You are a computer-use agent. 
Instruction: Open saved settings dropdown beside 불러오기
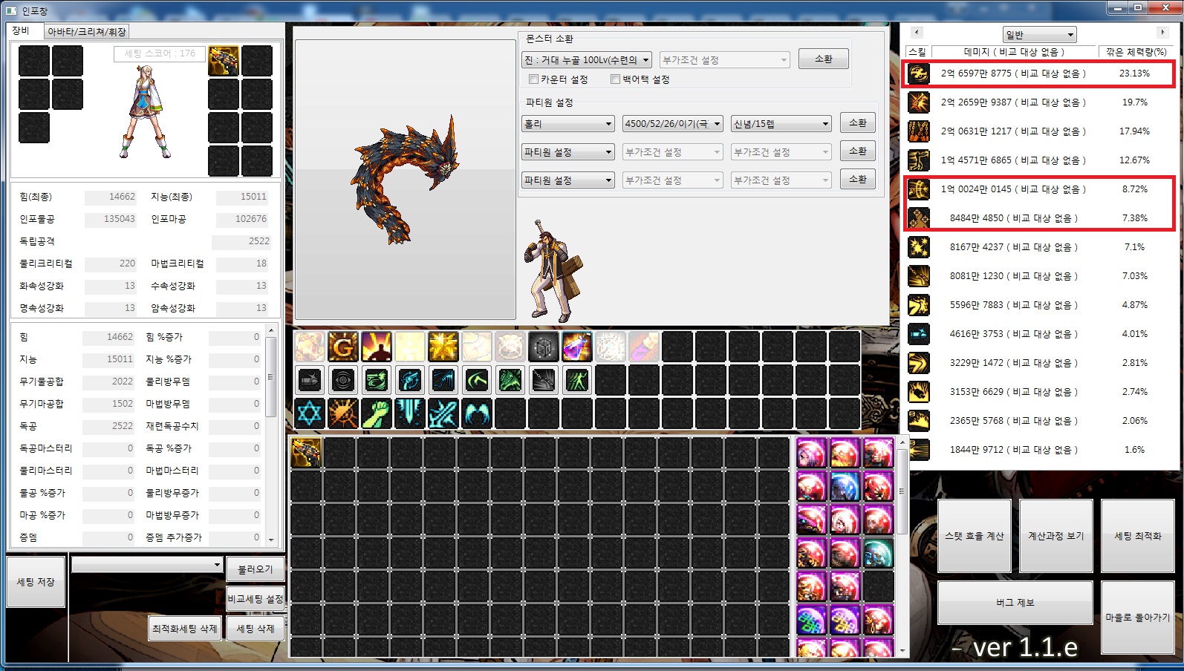(147, 565)
